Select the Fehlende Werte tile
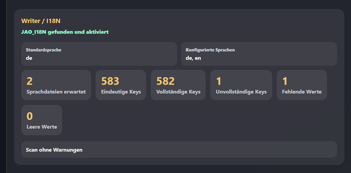This screenshot has width=351, height=173. coord(302,85)
